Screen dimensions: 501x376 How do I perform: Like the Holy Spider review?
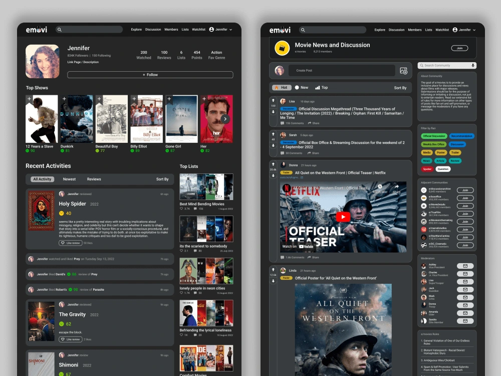(70, 243)
